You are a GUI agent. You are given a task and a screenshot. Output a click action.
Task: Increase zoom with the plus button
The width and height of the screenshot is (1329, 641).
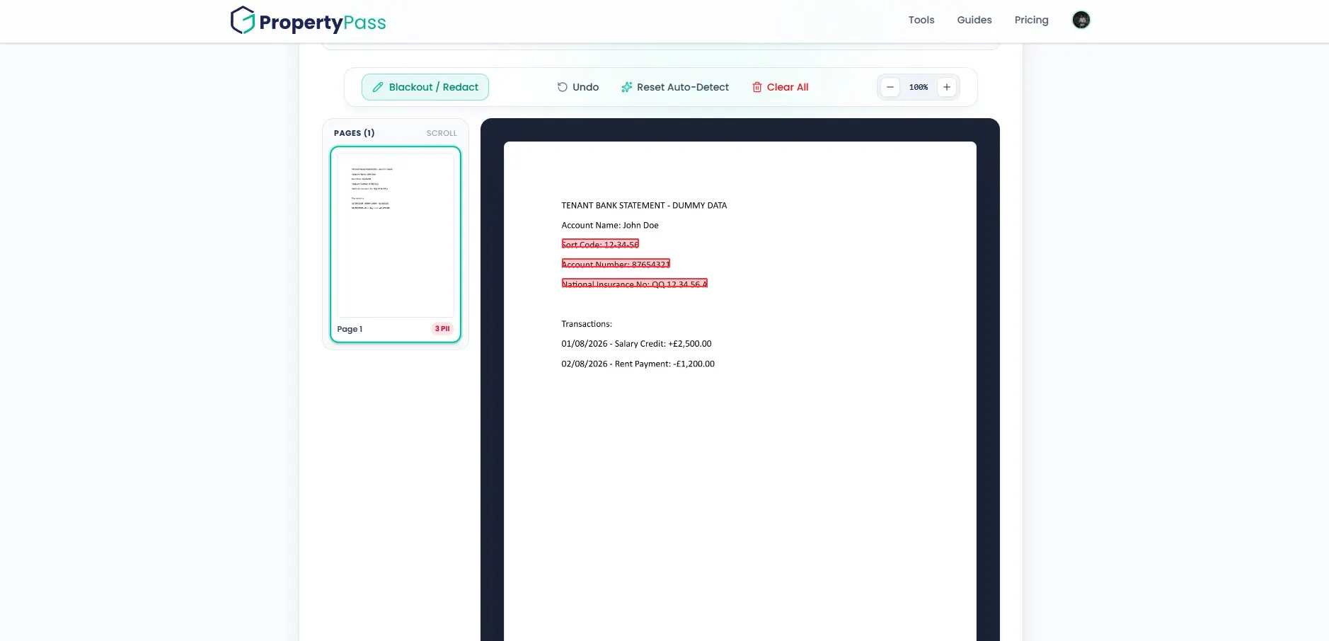tap(947, 87)
